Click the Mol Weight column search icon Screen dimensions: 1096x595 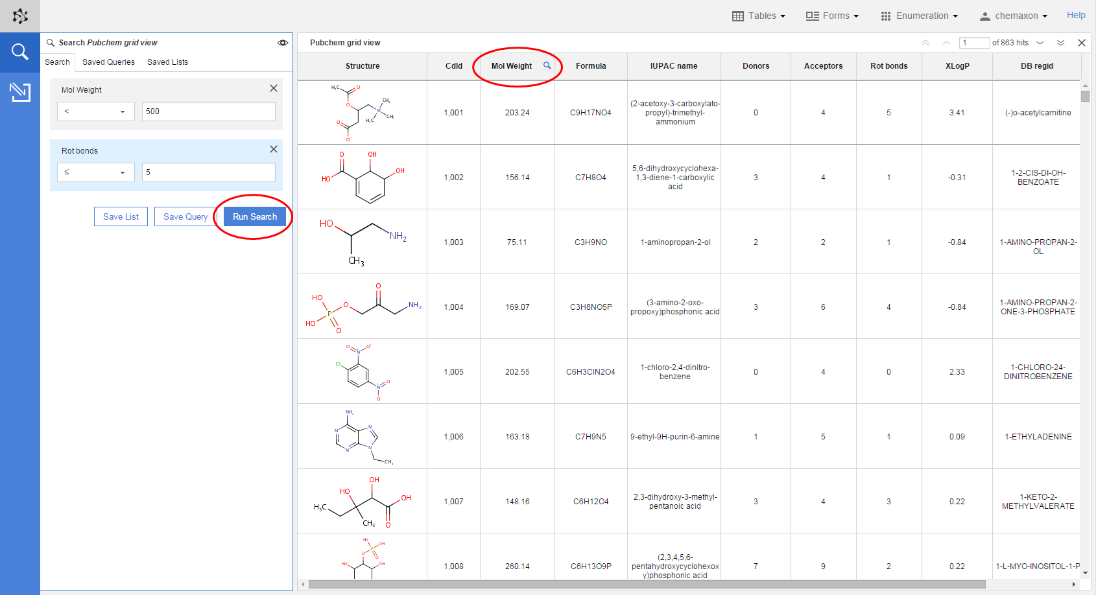547,65
